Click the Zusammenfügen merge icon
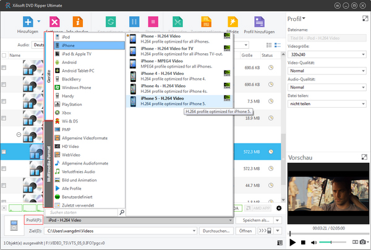The height and width of the screenshot is (250, 371). 206,22
